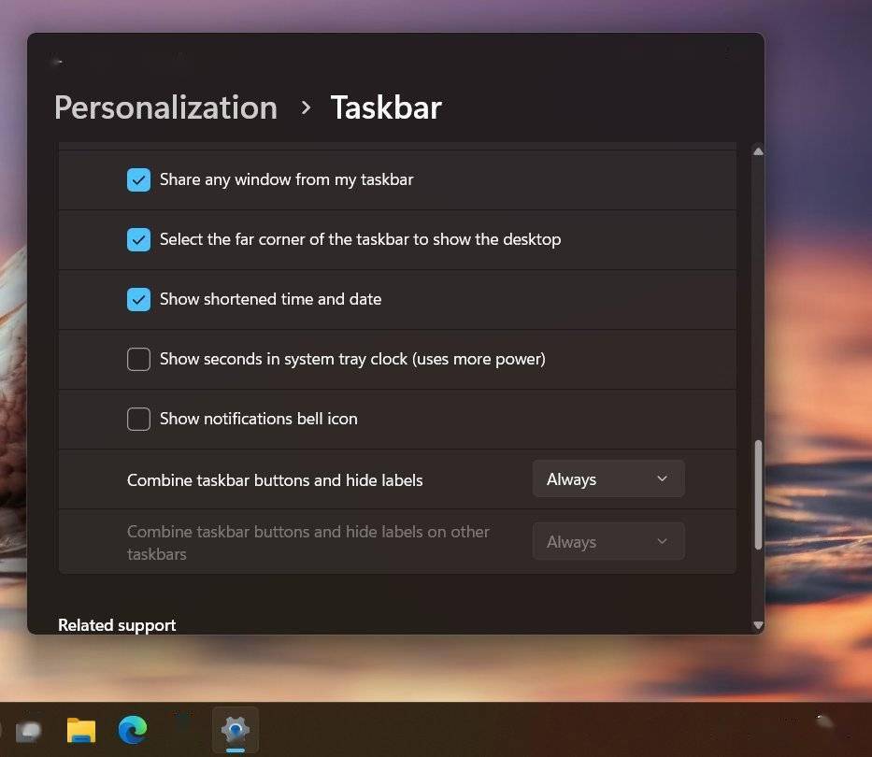Click the Settings gear taskbar icon
The height and width of the screenshot is (757, 872).
click(236, 730)
